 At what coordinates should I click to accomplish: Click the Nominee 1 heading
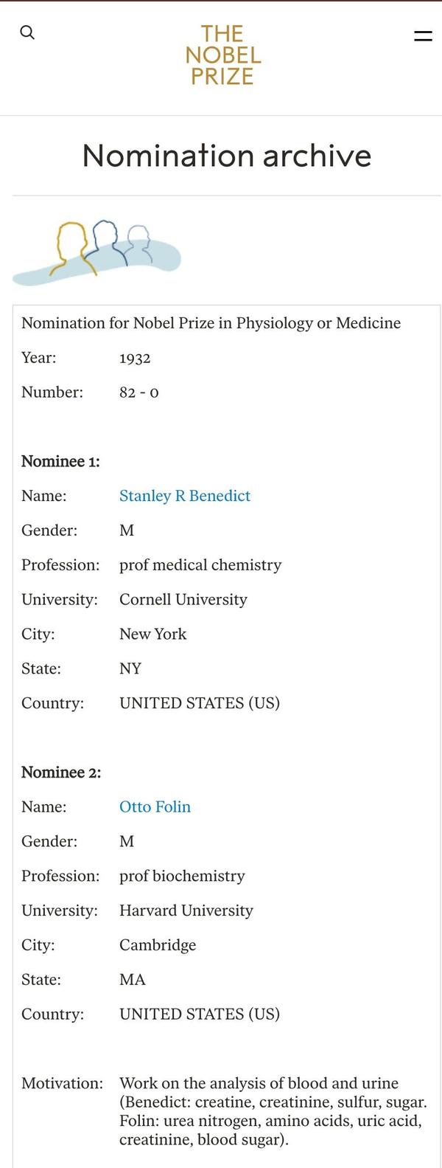(x=60, y=462)
